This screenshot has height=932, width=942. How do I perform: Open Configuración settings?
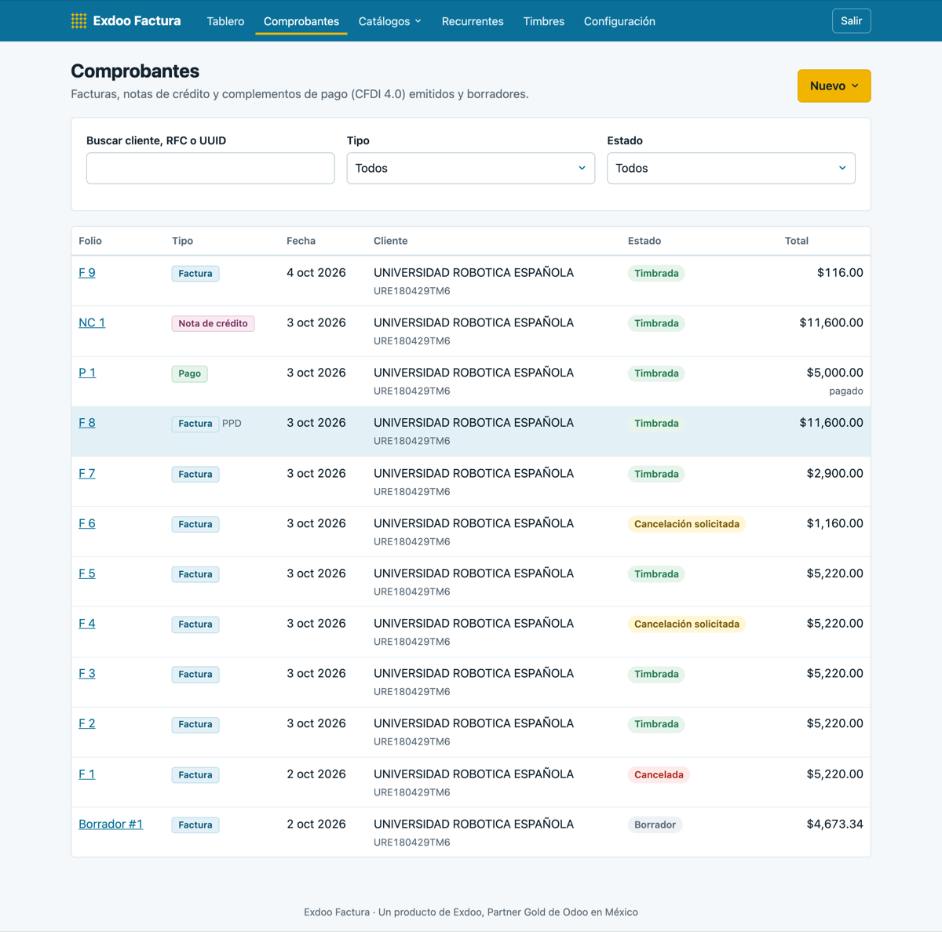[619, 21]
